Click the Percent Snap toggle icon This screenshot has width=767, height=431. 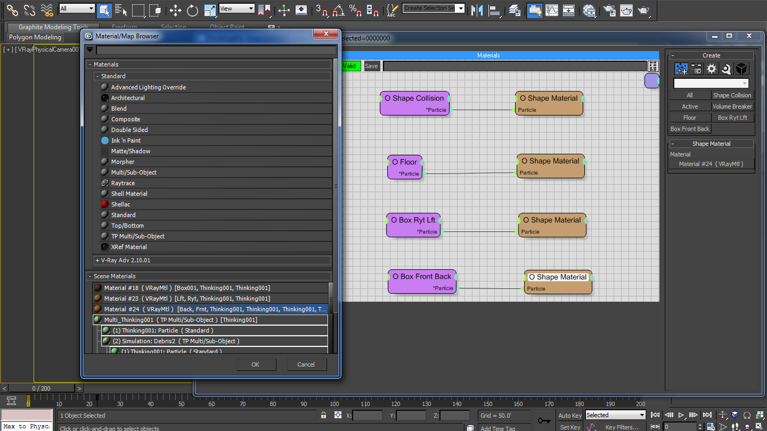(356, 10)
